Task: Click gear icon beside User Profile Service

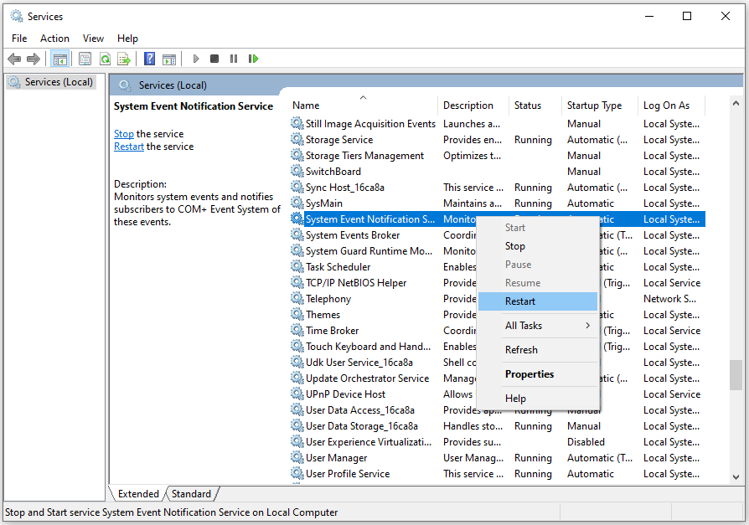Action: pos(297,473)
